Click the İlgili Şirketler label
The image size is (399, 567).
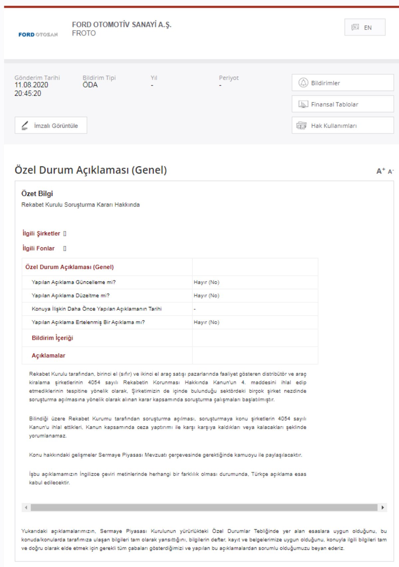(41, 233)
